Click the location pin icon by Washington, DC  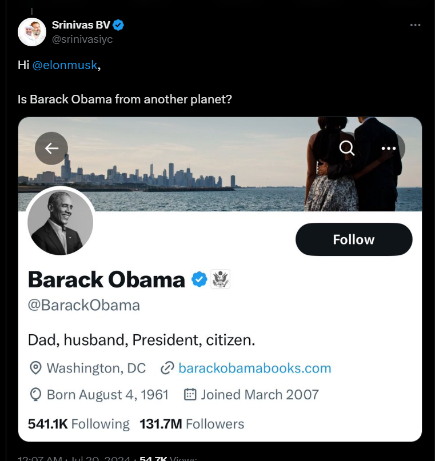[x=35, y=368]
